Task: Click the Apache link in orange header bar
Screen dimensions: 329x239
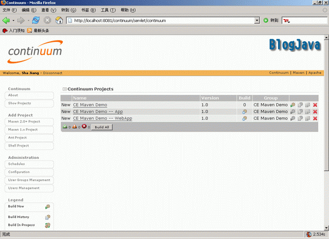Action: (315, 73)
